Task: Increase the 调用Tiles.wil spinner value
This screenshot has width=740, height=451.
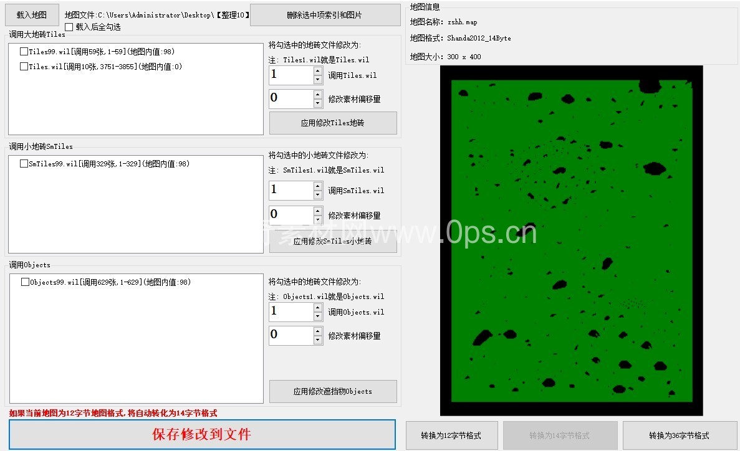Action: [318, 71]
